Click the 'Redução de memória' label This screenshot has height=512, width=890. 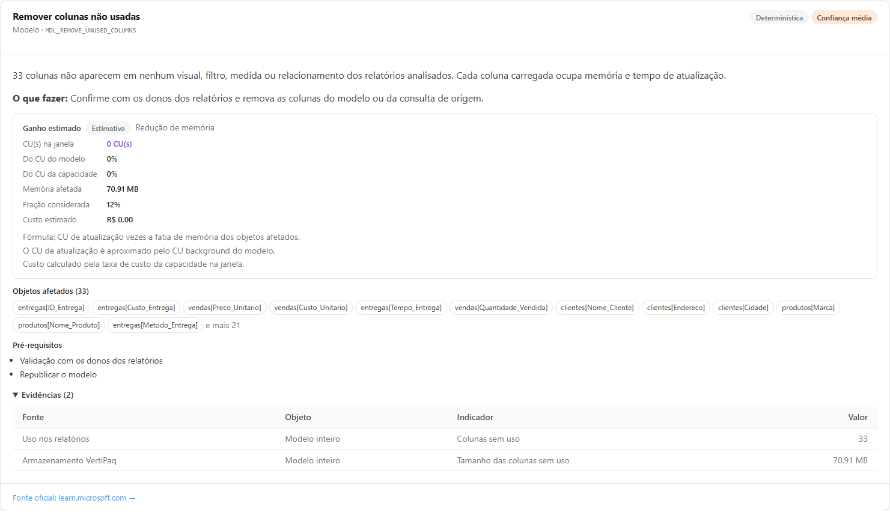175,128
